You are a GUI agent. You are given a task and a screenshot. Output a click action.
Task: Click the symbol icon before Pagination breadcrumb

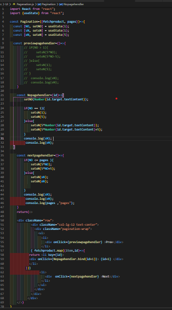(x=39, y=4)
